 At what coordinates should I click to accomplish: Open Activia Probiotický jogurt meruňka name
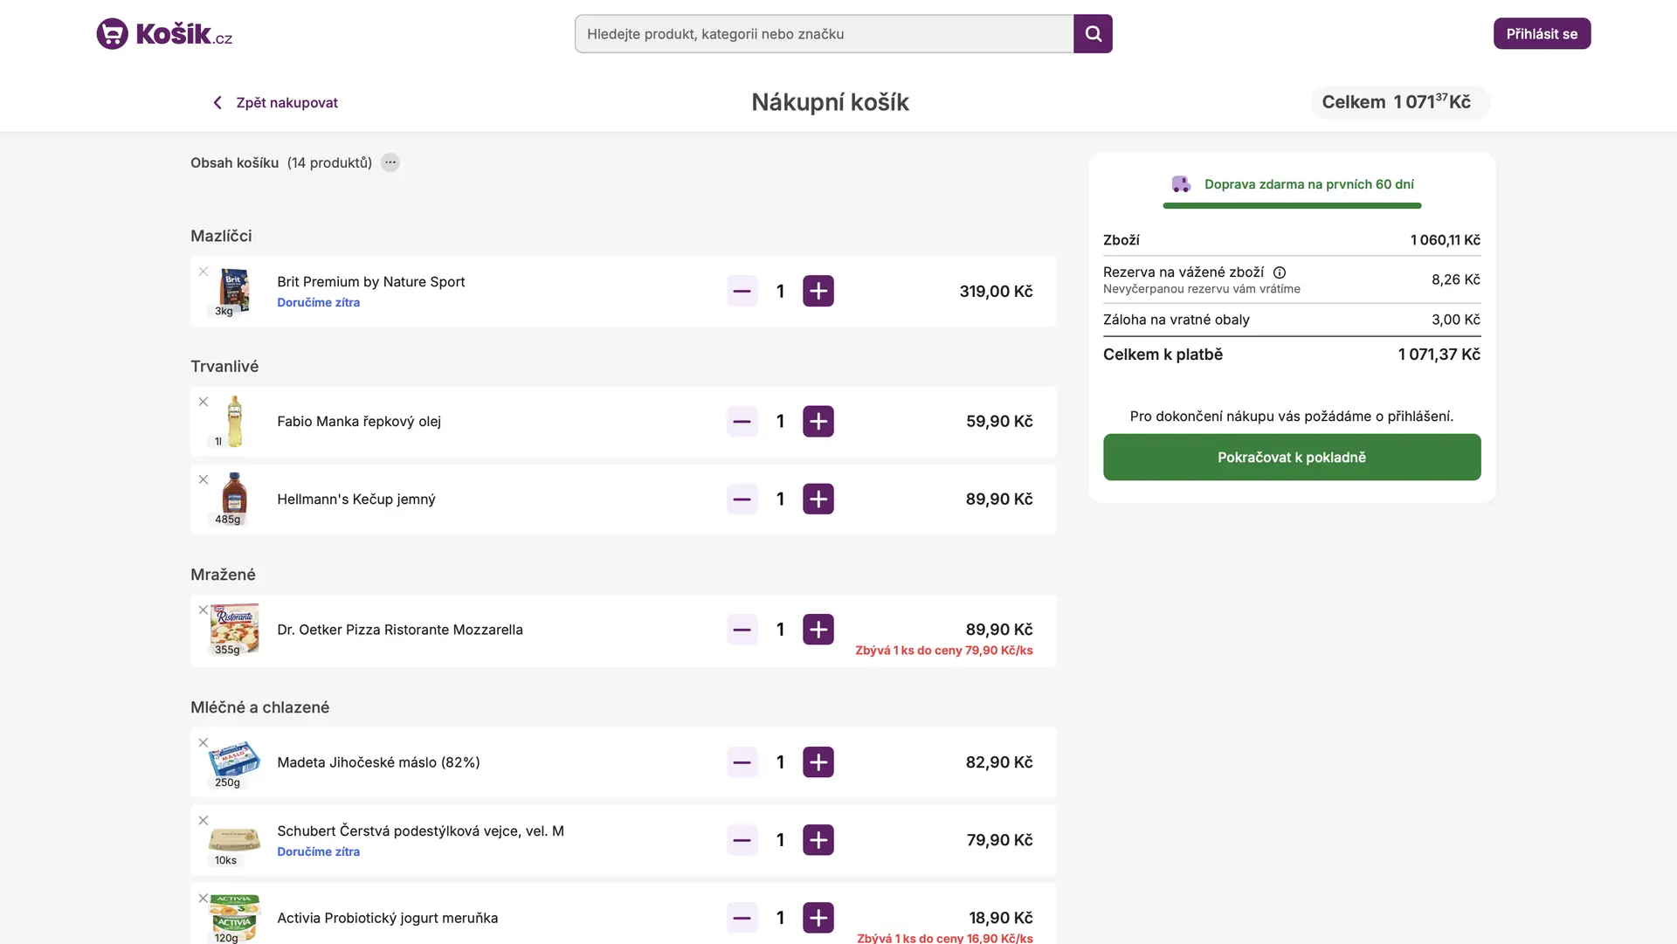tap(388, 918)
